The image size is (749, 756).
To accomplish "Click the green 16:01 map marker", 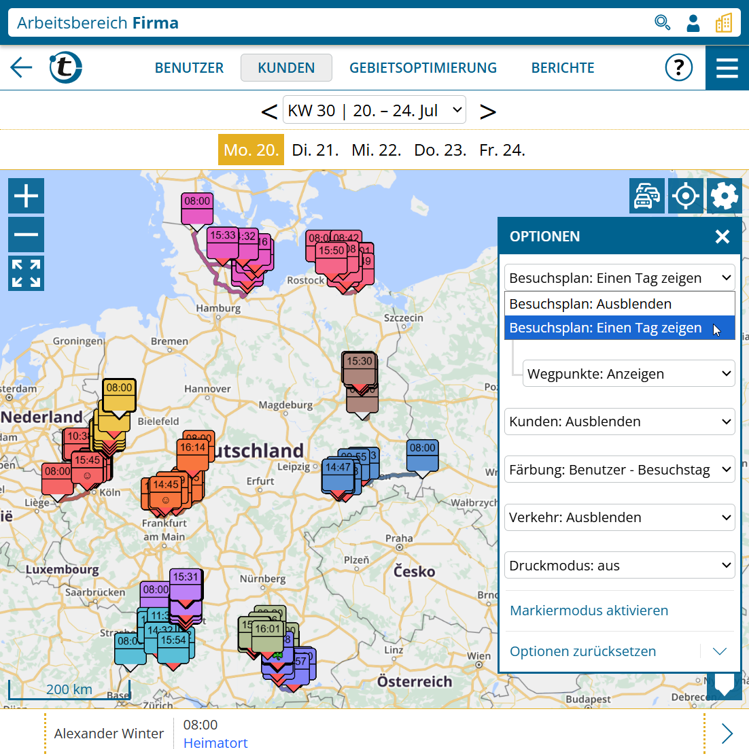I will [x=268, y=636].
